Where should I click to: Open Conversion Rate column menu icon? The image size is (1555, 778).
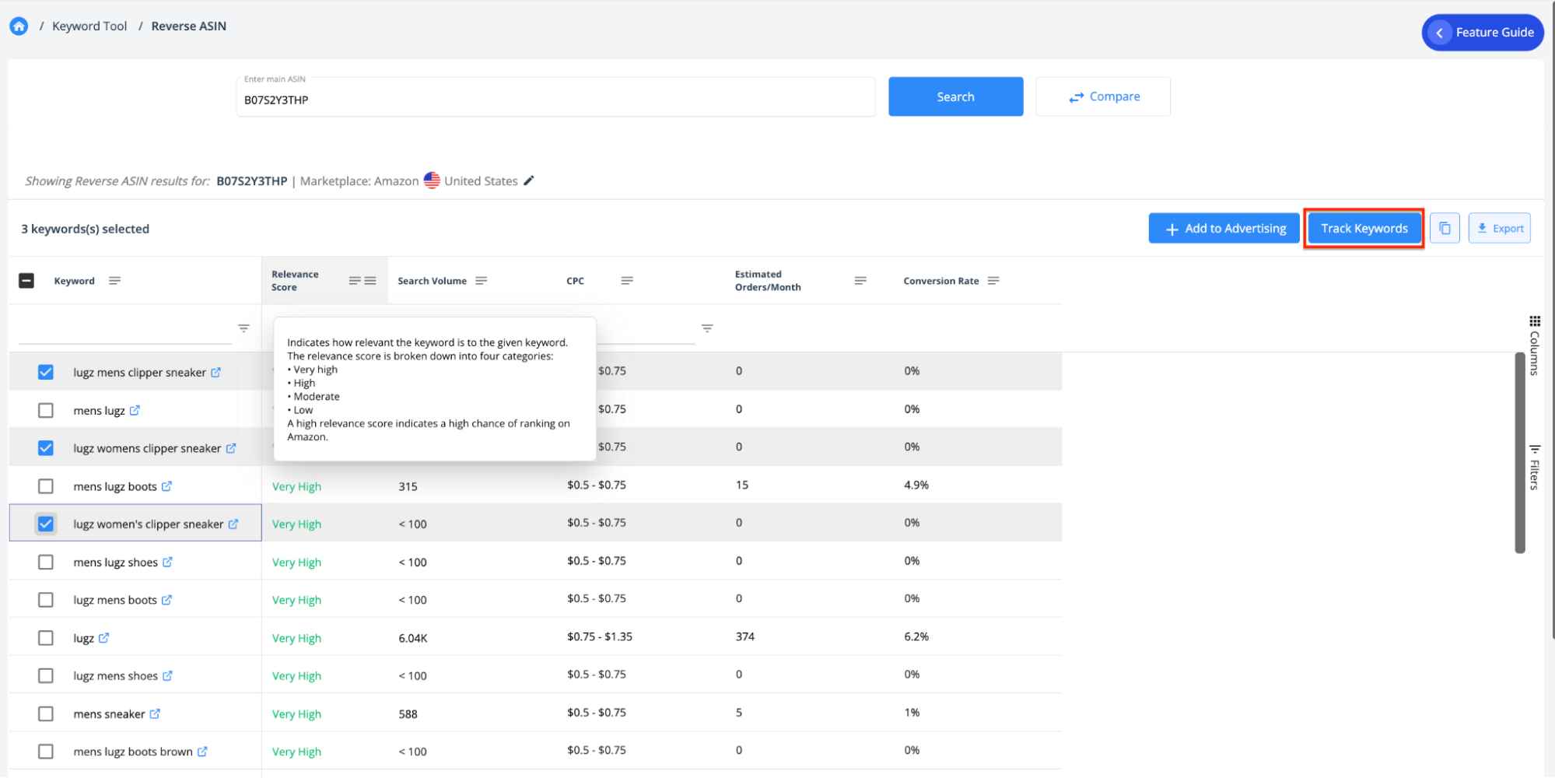point(993,281)
